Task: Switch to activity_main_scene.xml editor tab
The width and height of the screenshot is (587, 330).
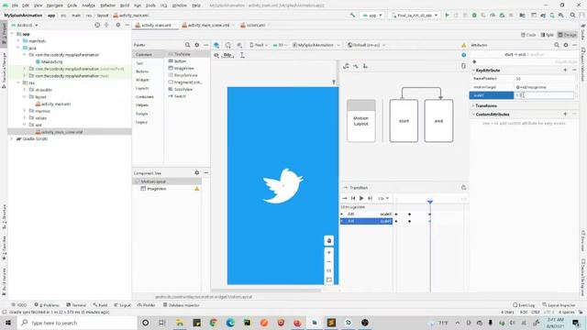Action: click(208, 25)
